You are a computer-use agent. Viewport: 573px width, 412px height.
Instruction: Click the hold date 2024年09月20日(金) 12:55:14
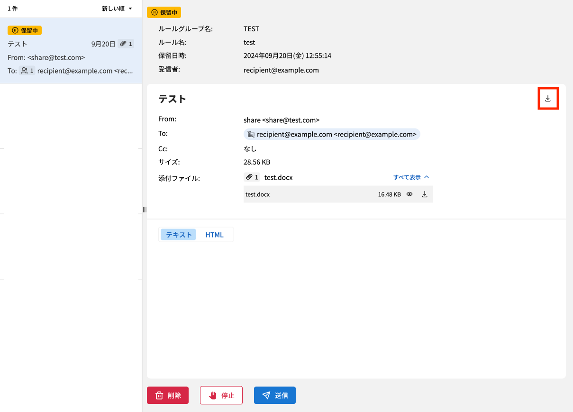coord(287,55)
